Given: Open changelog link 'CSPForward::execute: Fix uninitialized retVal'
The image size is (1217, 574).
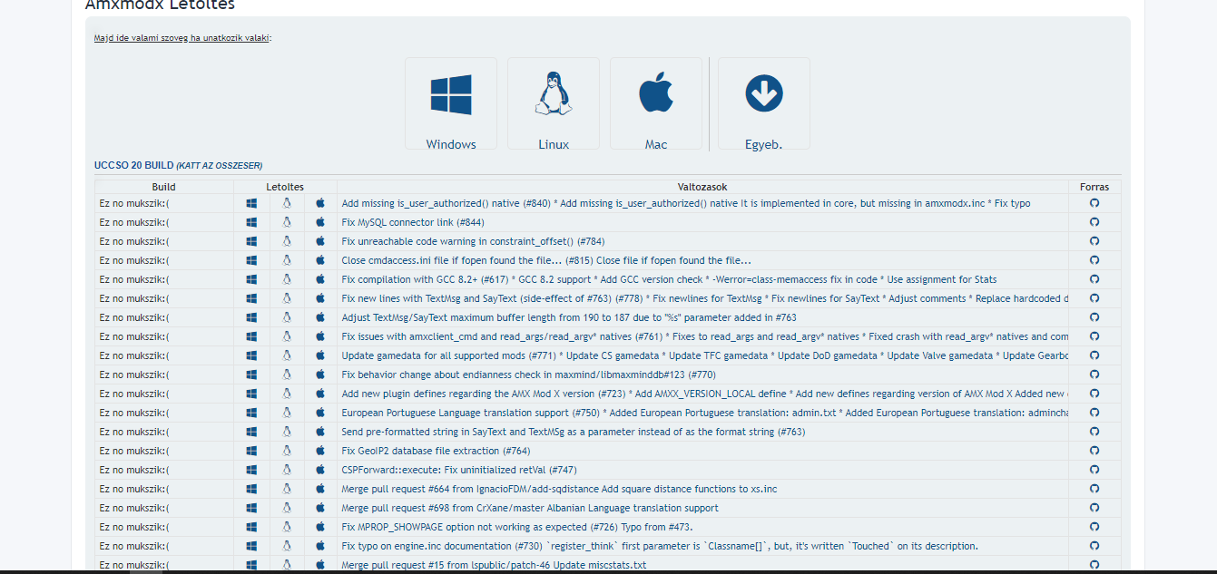Looking at the screenshot, I should (x=459, y=470).
